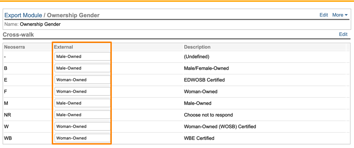This screenshot has height=148, width=354.
Task: Click the External field for the Undefined row
Action: click(x=82, y=57)
